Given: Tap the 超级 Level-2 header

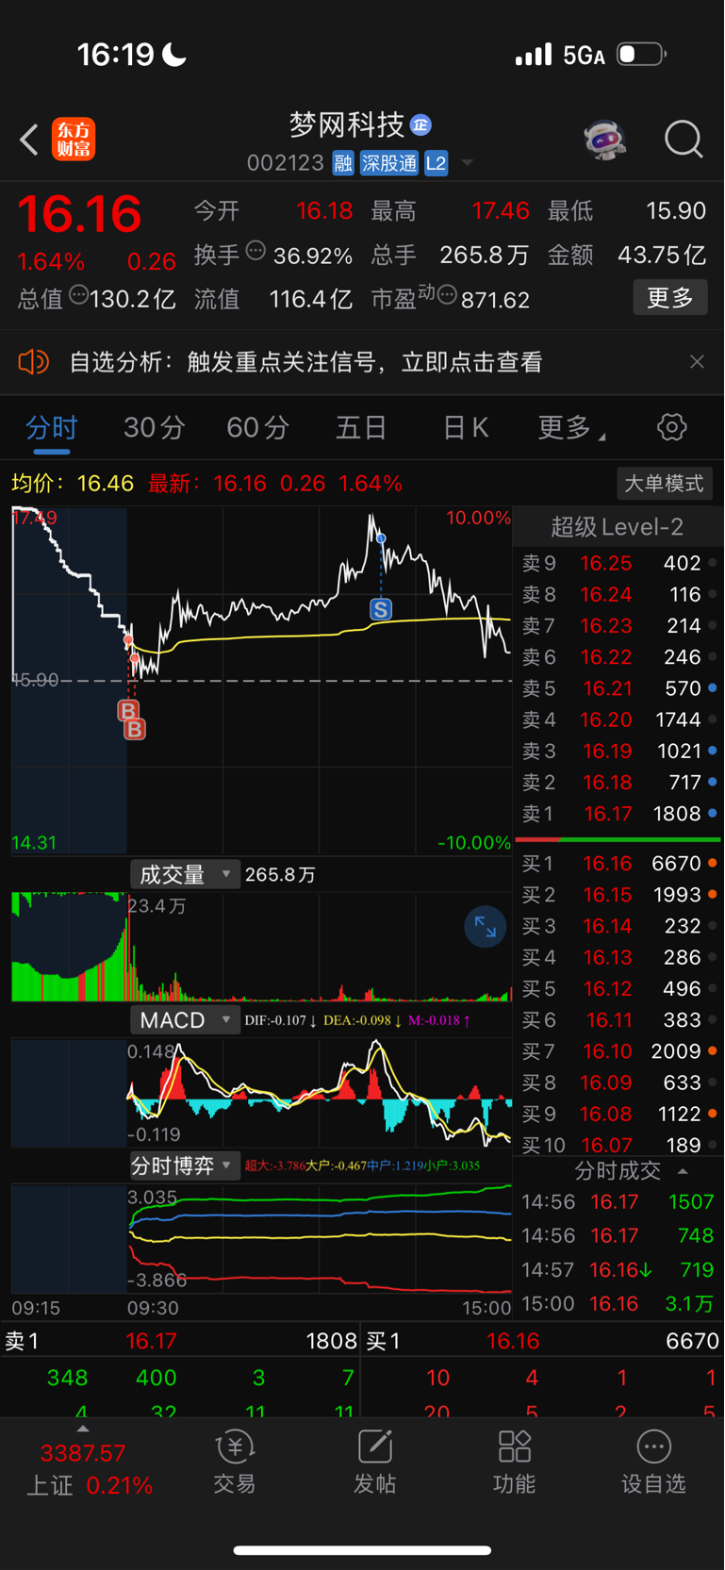Looking at the screenshot, I should coord(617,527).
